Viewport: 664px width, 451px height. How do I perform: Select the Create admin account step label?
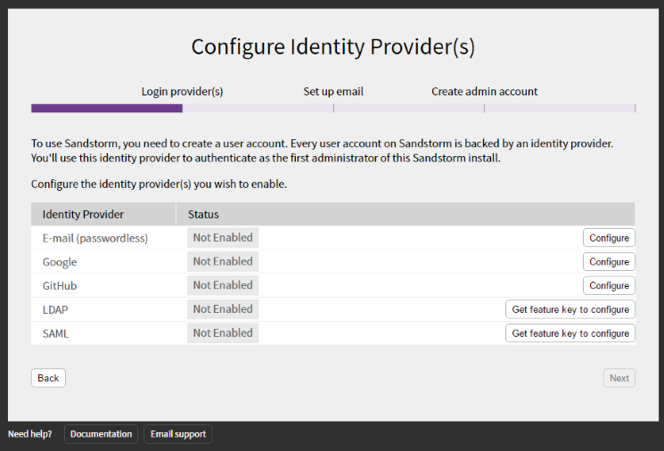coord(485,92)
